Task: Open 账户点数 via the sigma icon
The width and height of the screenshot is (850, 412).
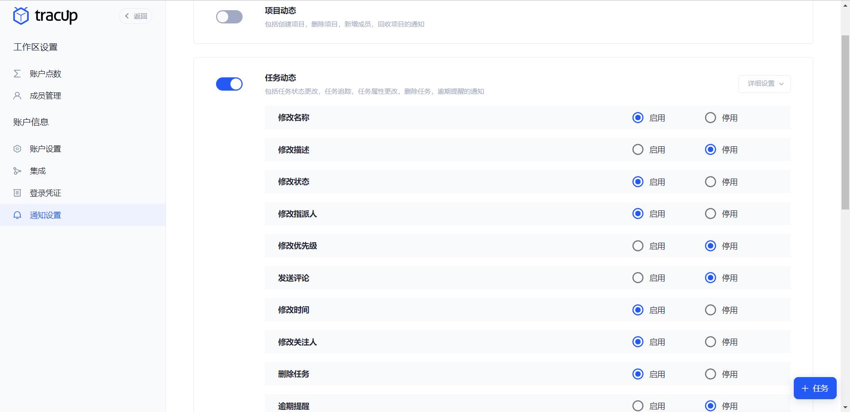Action: pos(17,73)
